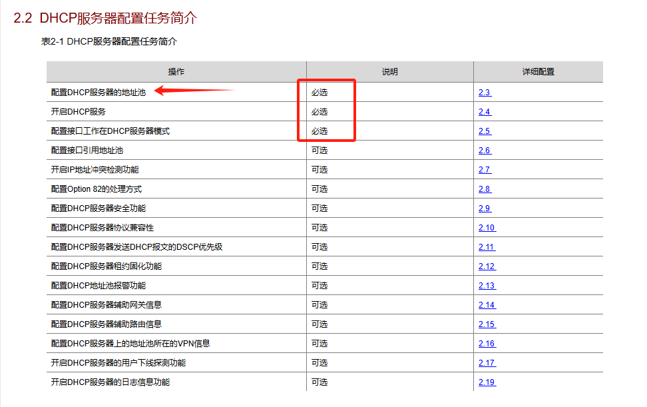Click 配置DHCP服务器发送DHCP报文的DSCP优先级 text

point(136,247)
